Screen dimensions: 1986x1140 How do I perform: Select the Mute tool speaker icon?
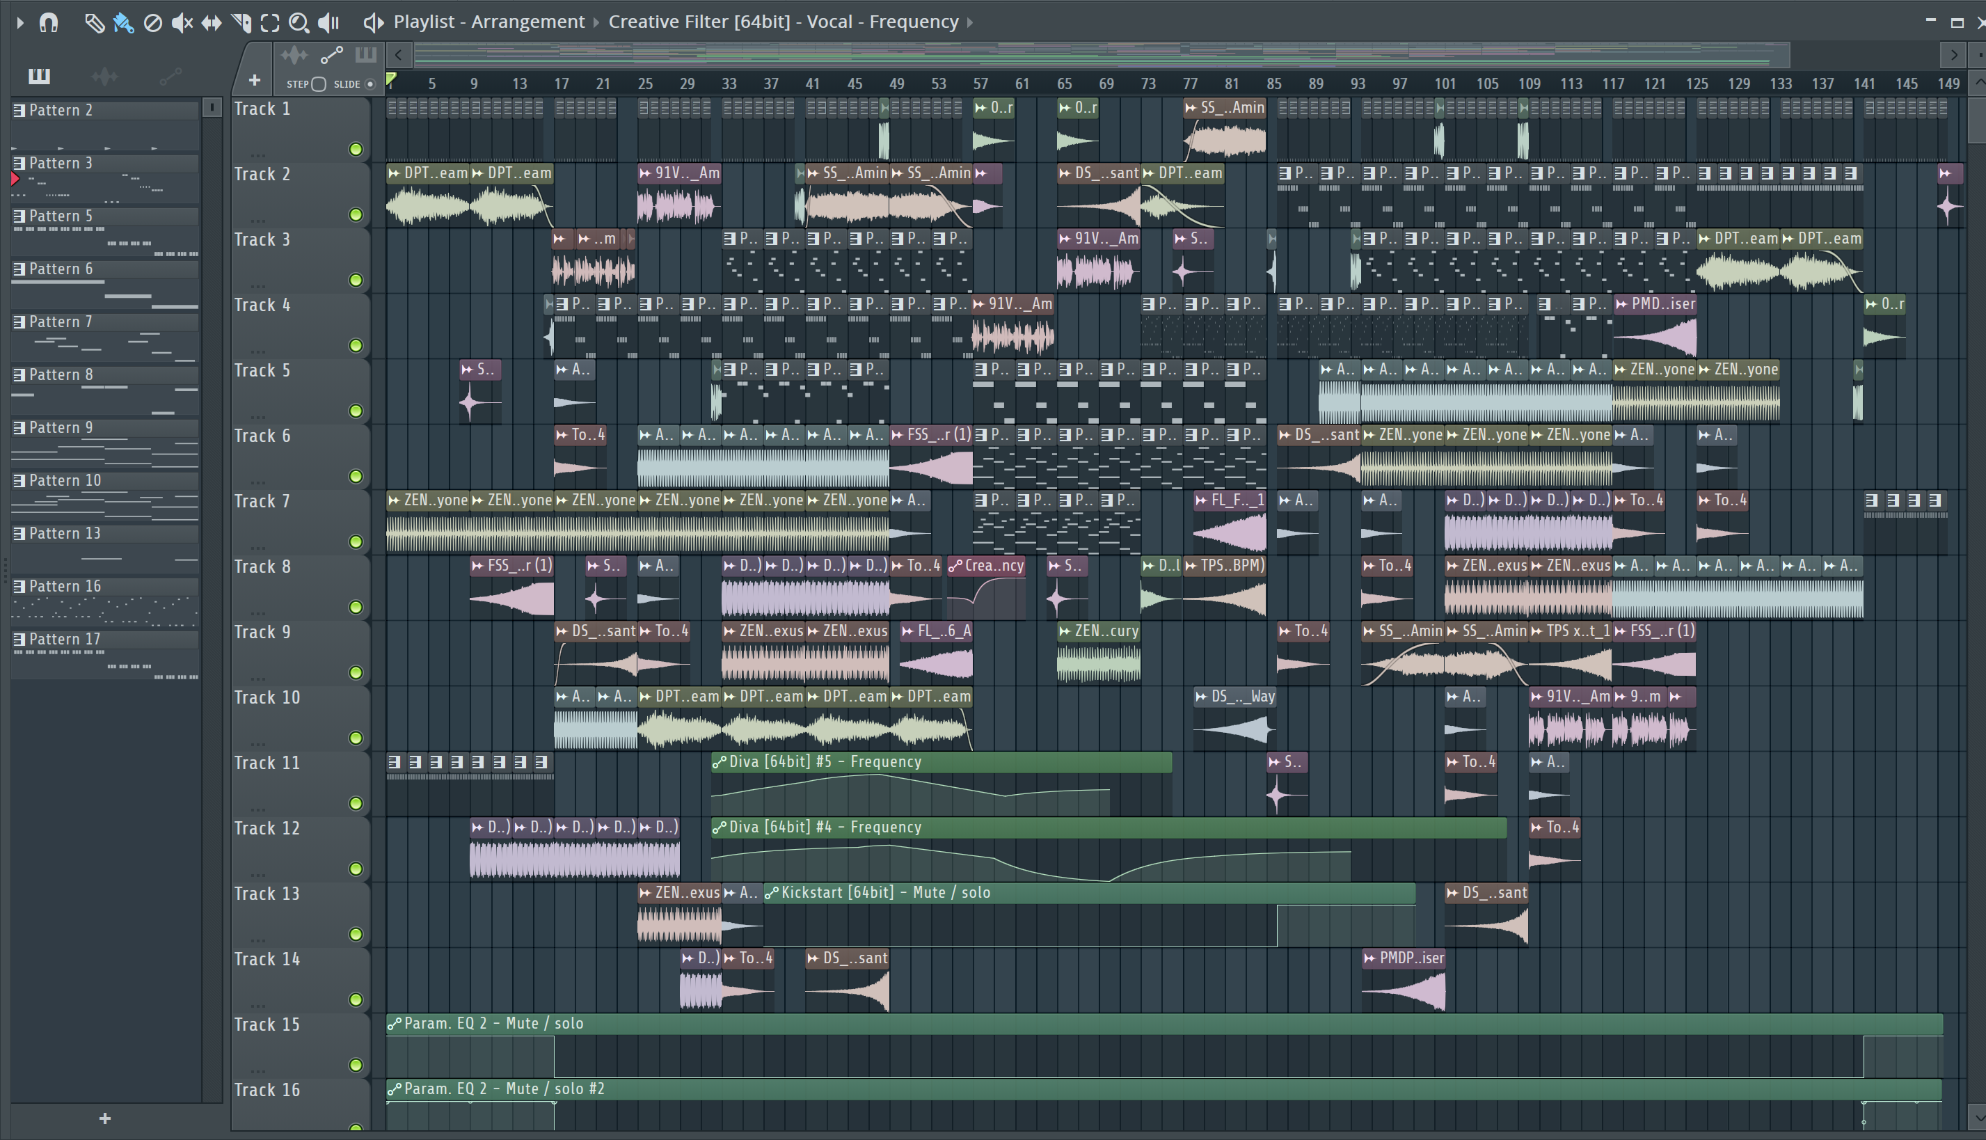(x=182, y=22)
